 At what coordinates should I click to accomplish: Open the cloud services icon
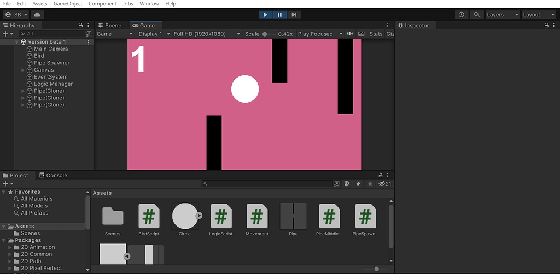click(x=37, y=15)
